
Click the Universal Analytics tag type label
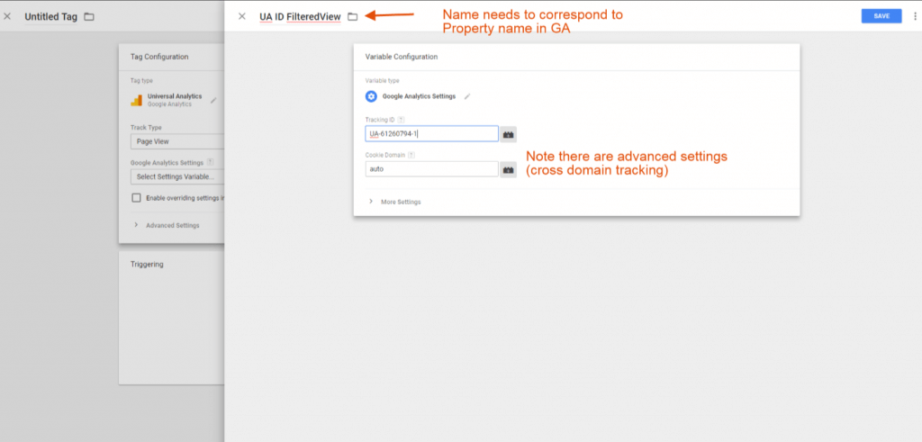click(175, 96)
